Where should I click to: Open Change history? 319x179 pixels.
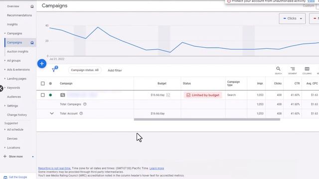tap(17, 115)
